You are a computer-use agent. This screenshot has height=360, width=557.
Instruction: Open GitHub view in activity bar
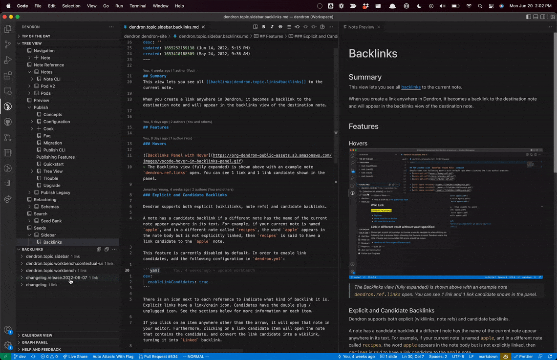tap(7, 122)
